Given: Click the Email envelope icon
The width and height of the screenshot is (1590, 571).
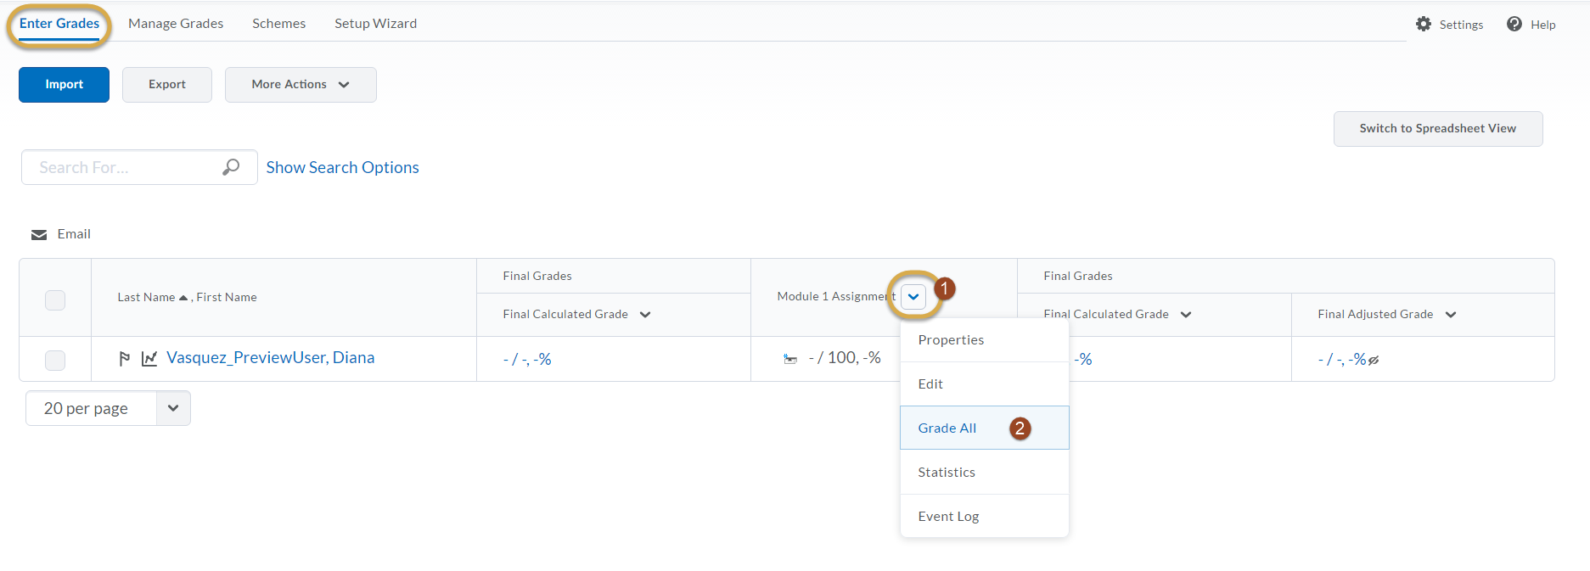Looking at the screenshot, I should (39, 235).
